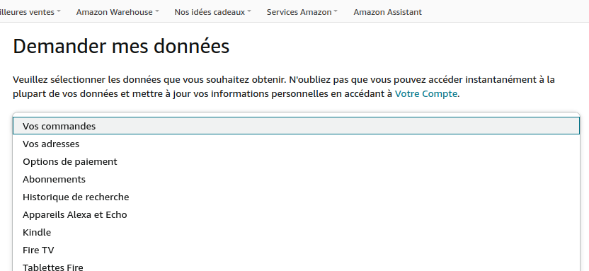Expand the Amazon Warehouse dropdown arrow
589x271 pixels.
tap(157, 11)
